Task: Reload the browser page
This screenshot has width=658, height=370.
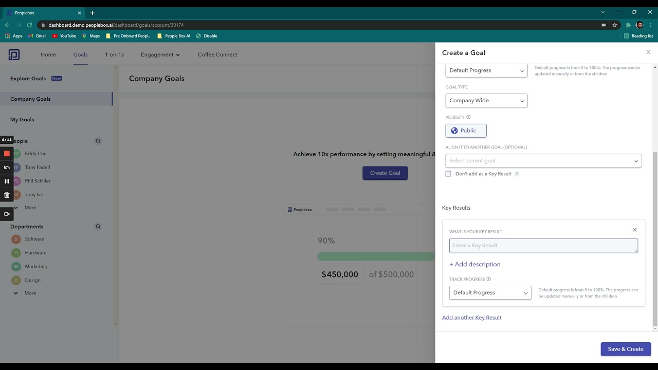Action: (29, 25)
